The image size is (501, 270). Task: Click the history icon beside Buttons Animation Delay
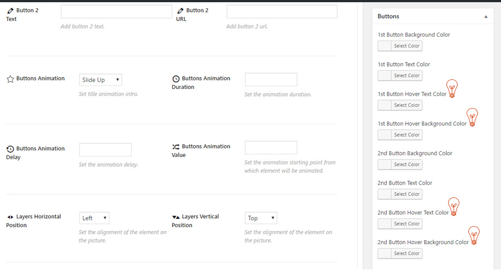coord(10,149)
